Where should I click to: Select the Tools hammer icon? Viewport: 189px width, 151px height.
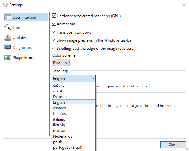point(8,27)
